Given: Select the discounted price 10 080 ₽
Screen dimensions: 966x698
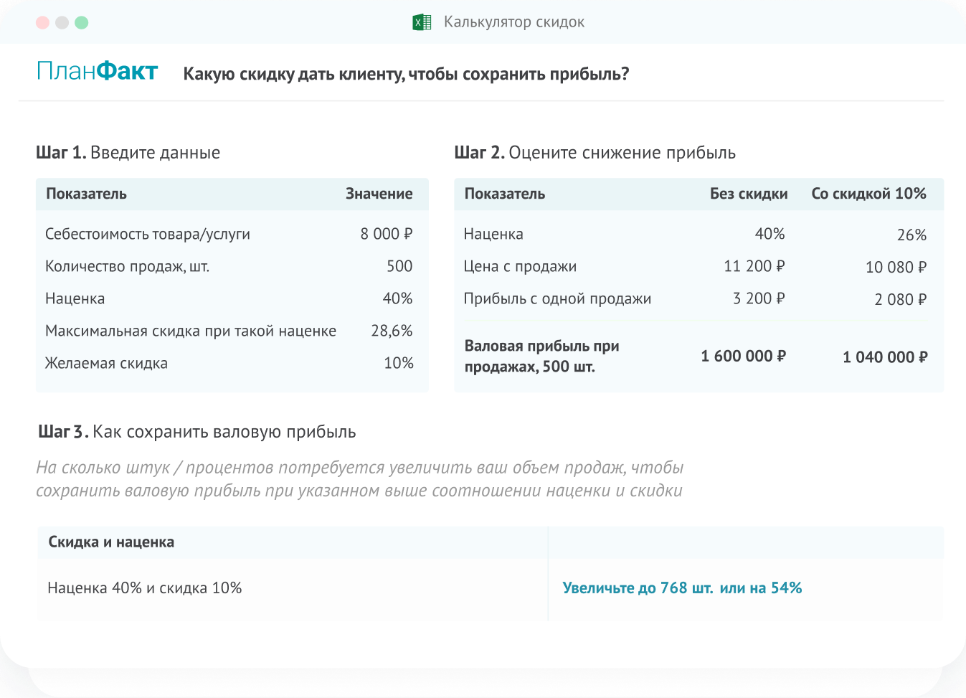Looking at the screenshot, I should (x=896, y=268).
